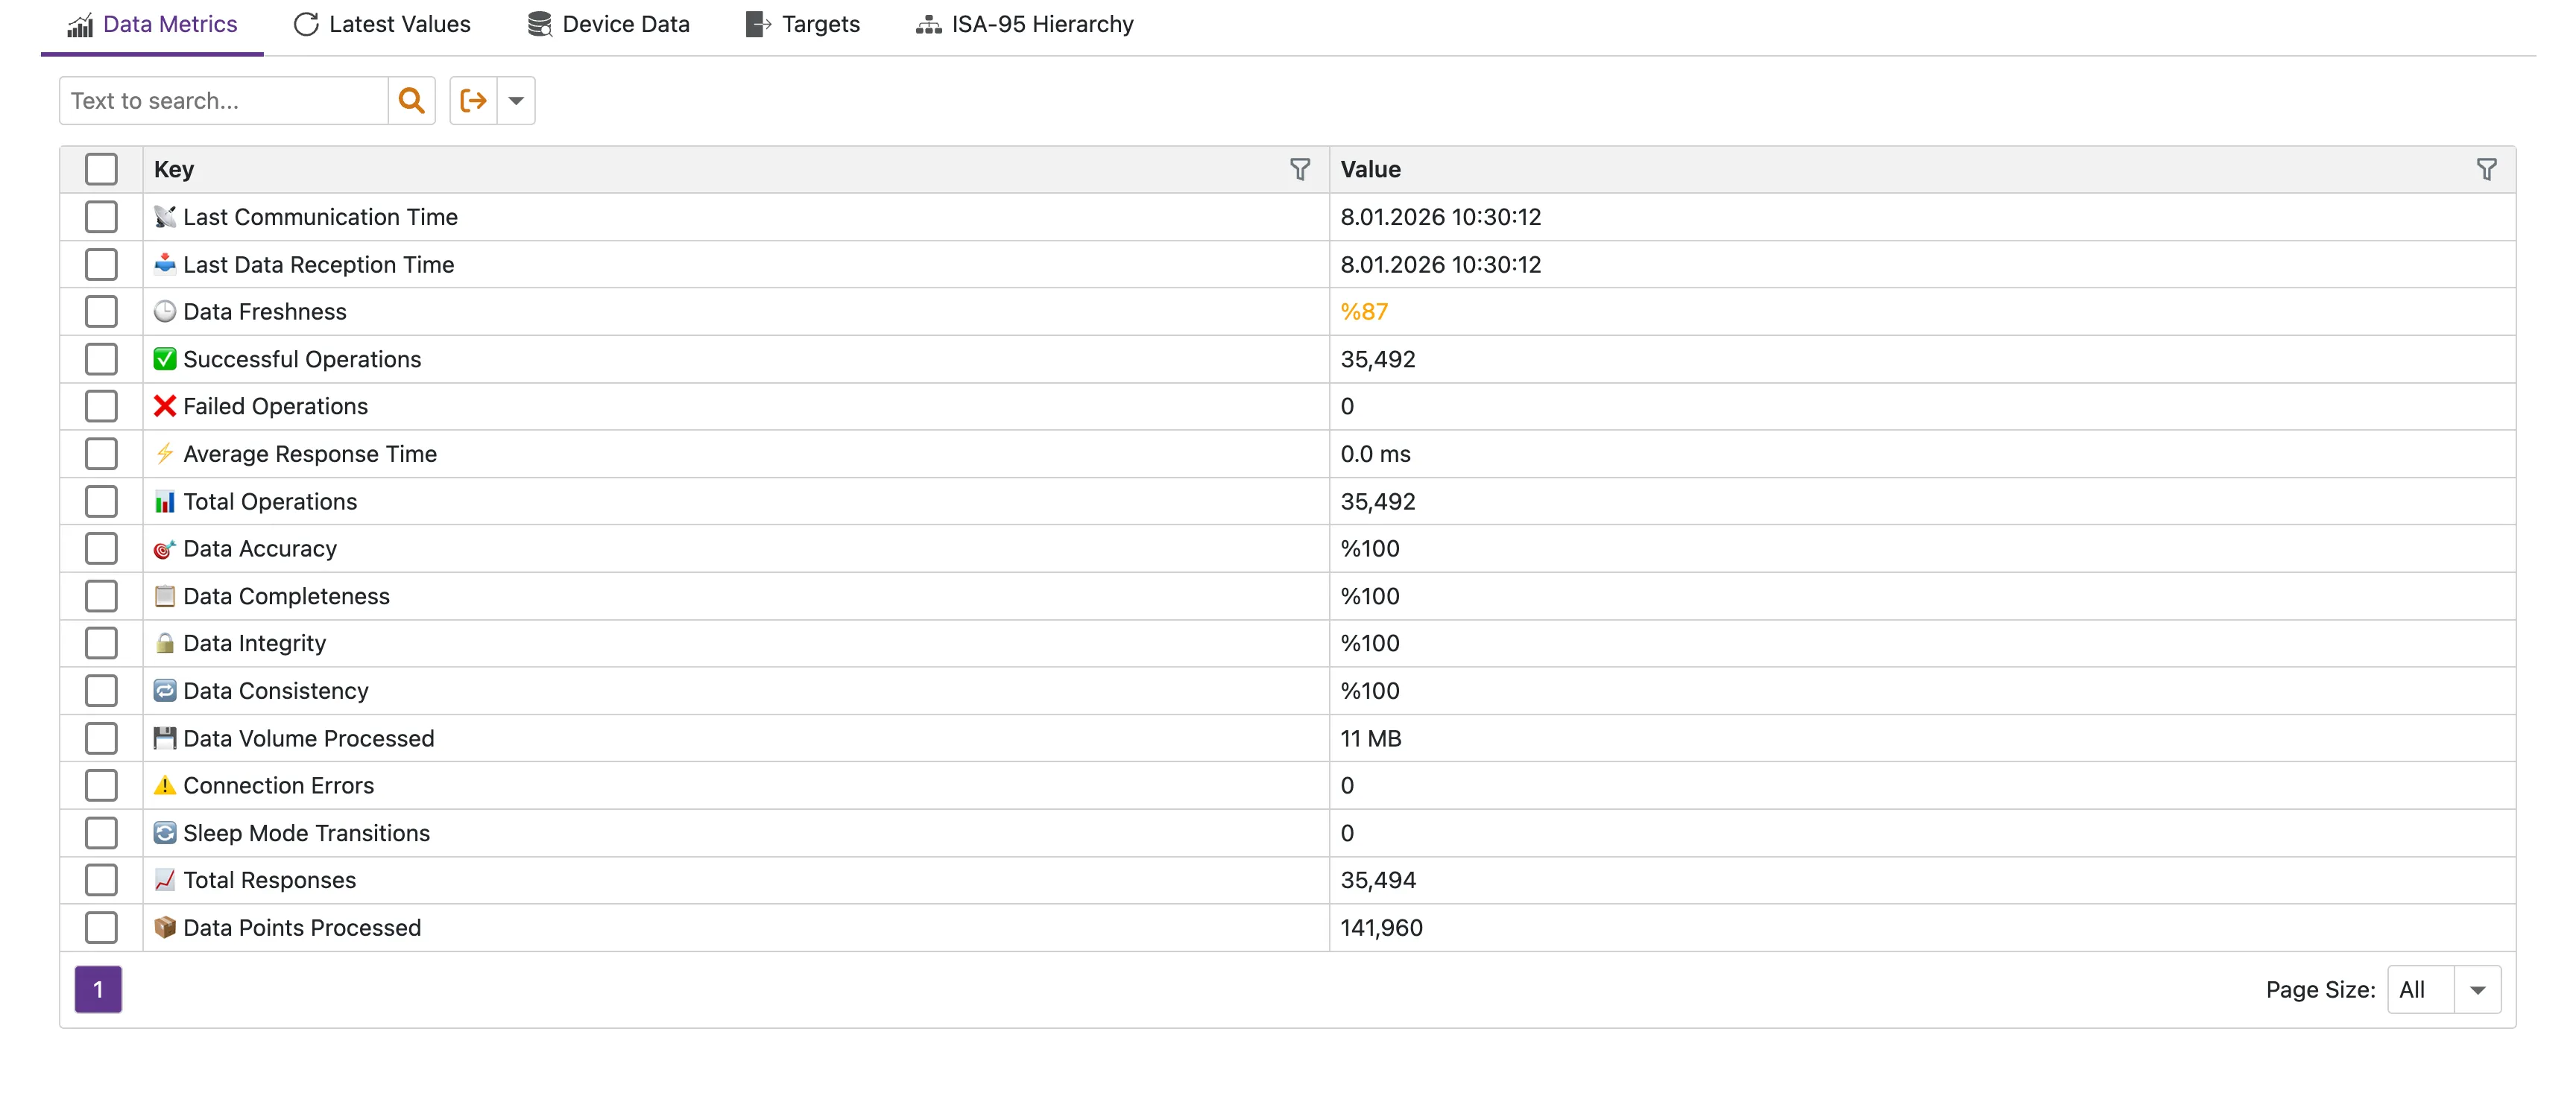Check the checkbox for Data Freshness row
Screen dimensions: 2576x1096
point(101,311)
